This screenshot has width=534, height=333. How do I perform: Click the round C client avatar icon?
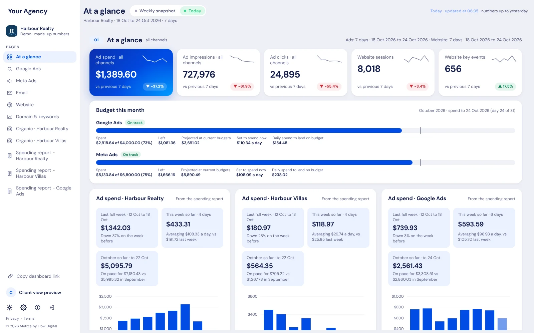click(x=11, y=292)
